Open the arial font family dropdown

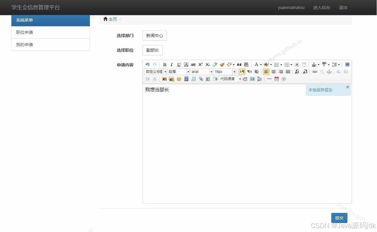pyautogui.click(x=201, y=72)
